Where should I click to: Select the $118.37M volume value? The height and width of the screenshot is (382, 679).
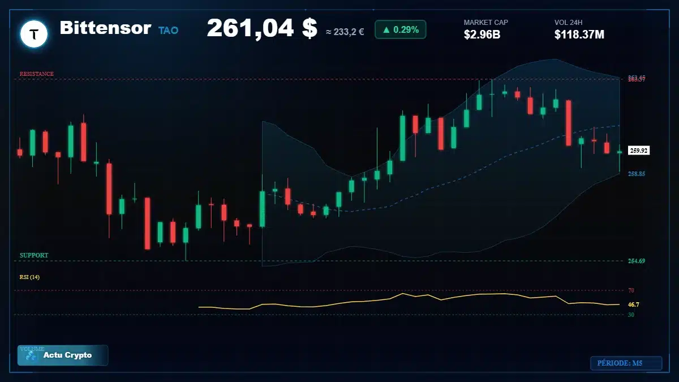click(579, 35)
